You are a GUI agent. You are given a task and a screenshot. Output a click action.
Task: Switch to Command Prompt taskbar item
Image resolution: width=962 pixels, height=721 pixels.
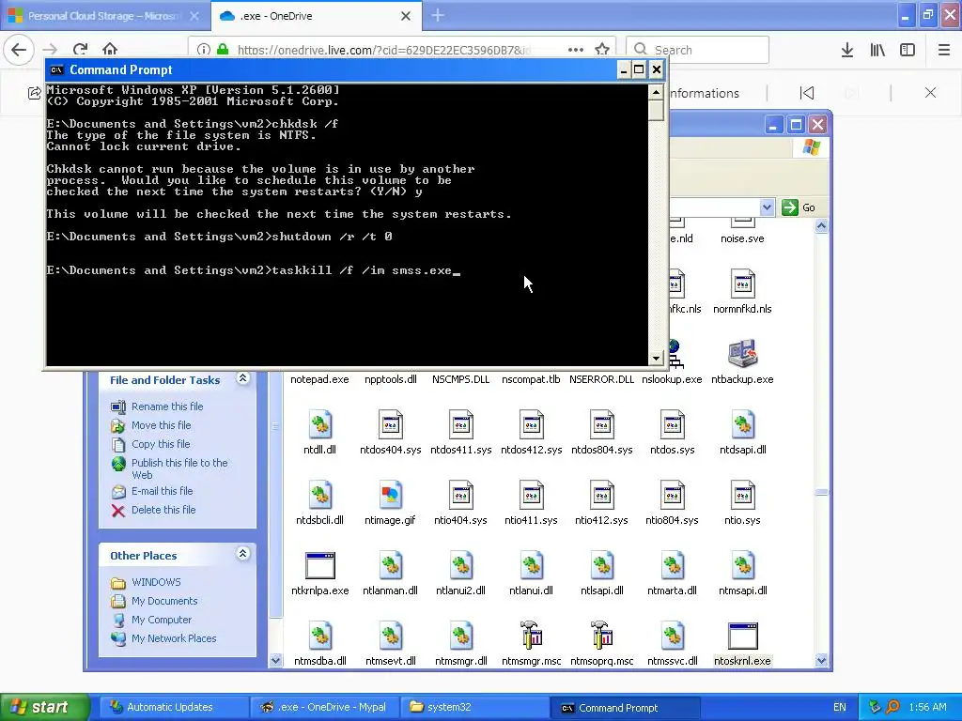click(x=625, y=707)
